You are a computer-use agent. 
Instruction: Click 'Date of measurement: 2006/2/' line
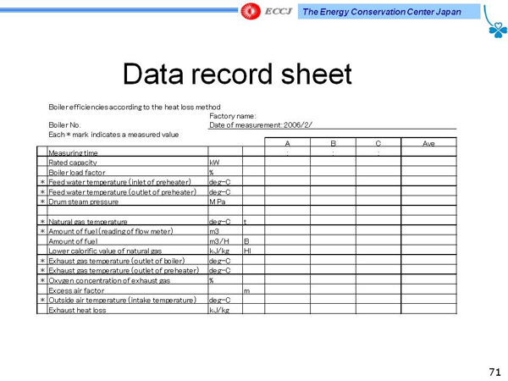(x=261, y=125)
